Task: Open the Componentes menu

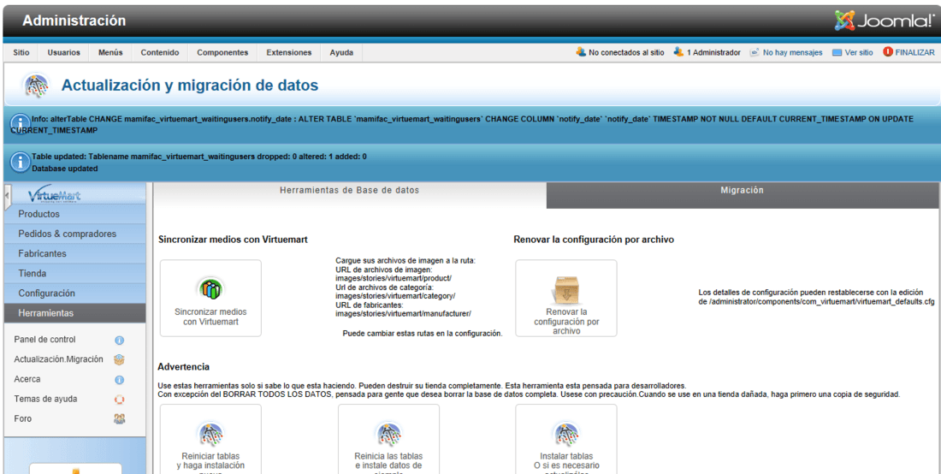Action: 222,53
